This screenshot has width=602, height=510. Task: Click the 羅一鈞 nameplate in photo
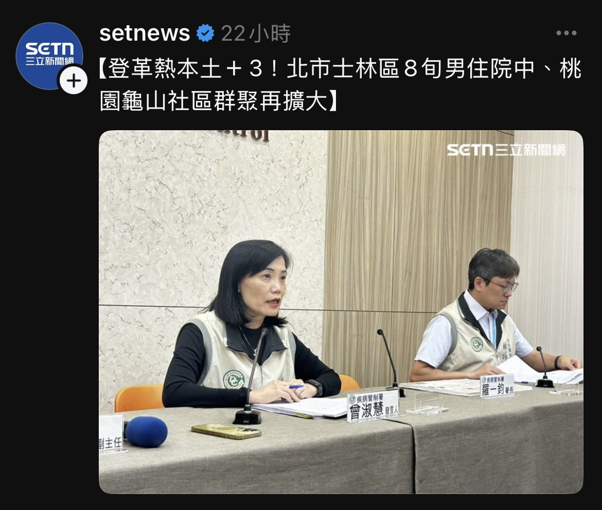pos(497,386)
